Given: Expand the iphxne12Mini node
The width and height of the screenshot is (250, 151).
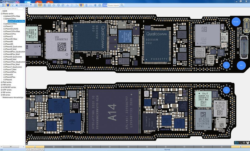Looking at the screenshot, I should (x=4, y=24).
